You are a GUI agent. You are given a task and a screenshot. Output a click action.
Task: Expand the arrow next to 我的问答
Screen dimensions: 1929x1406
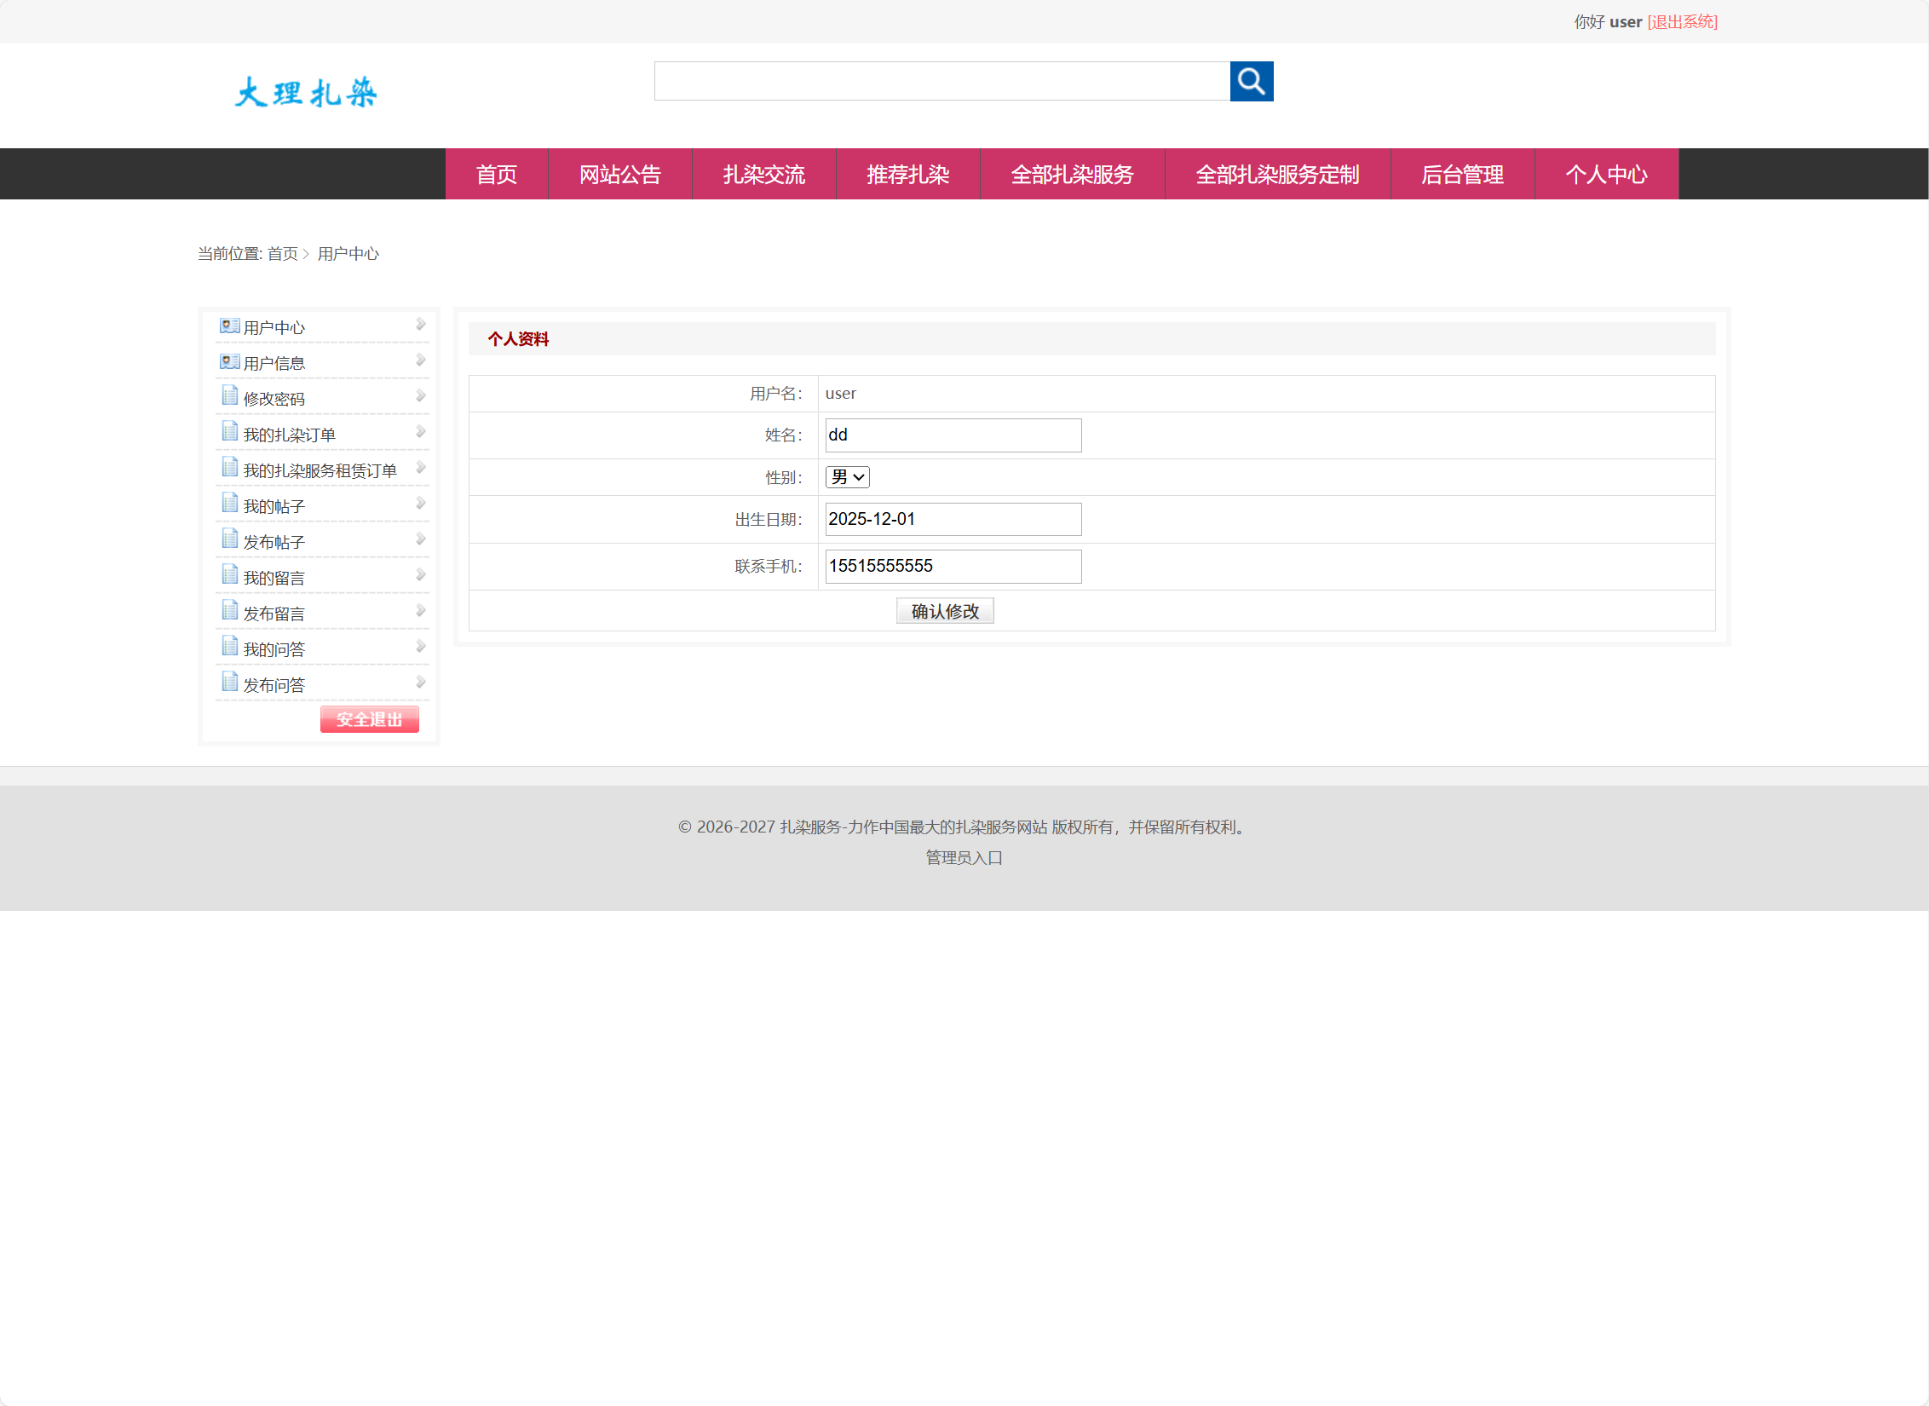(420, 646)
